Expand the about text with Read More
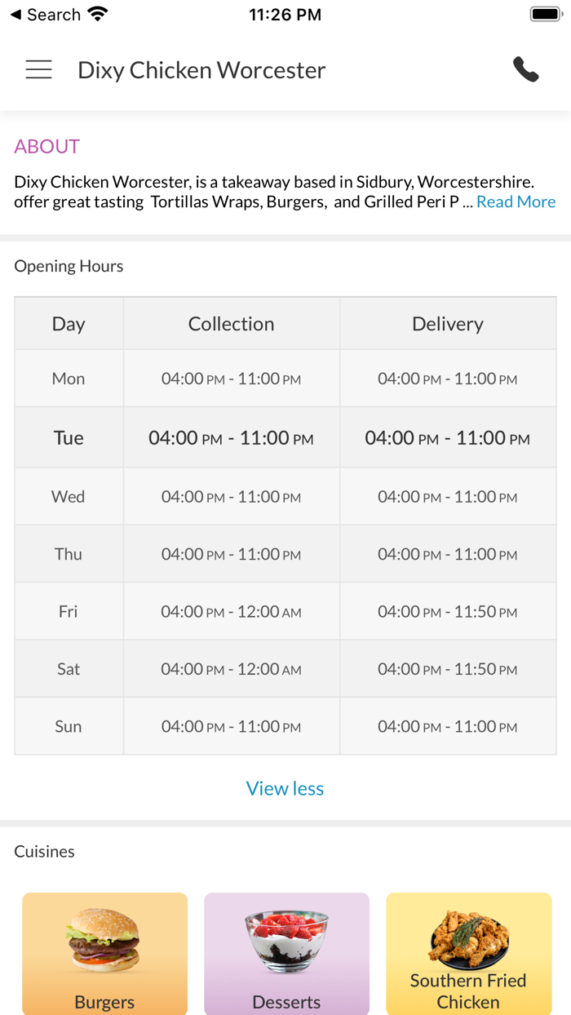This screenshot has height=1015, width=571. (x=516, y=202)
